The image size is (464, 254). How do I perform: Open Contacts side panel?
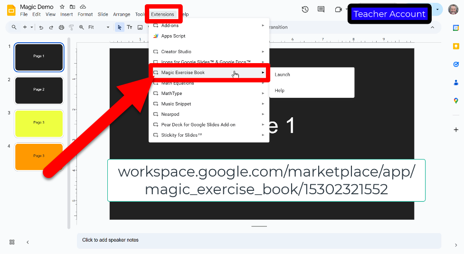[x=456, y=83]
